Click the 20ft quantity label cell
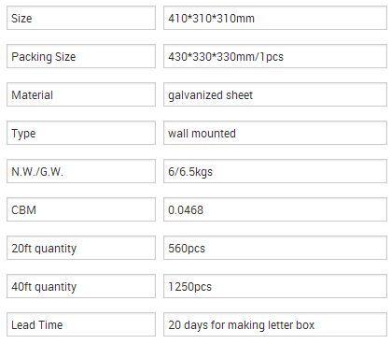The width and height of the screenshot is (391, 344). pyautogui.click(x=81, y=248)
